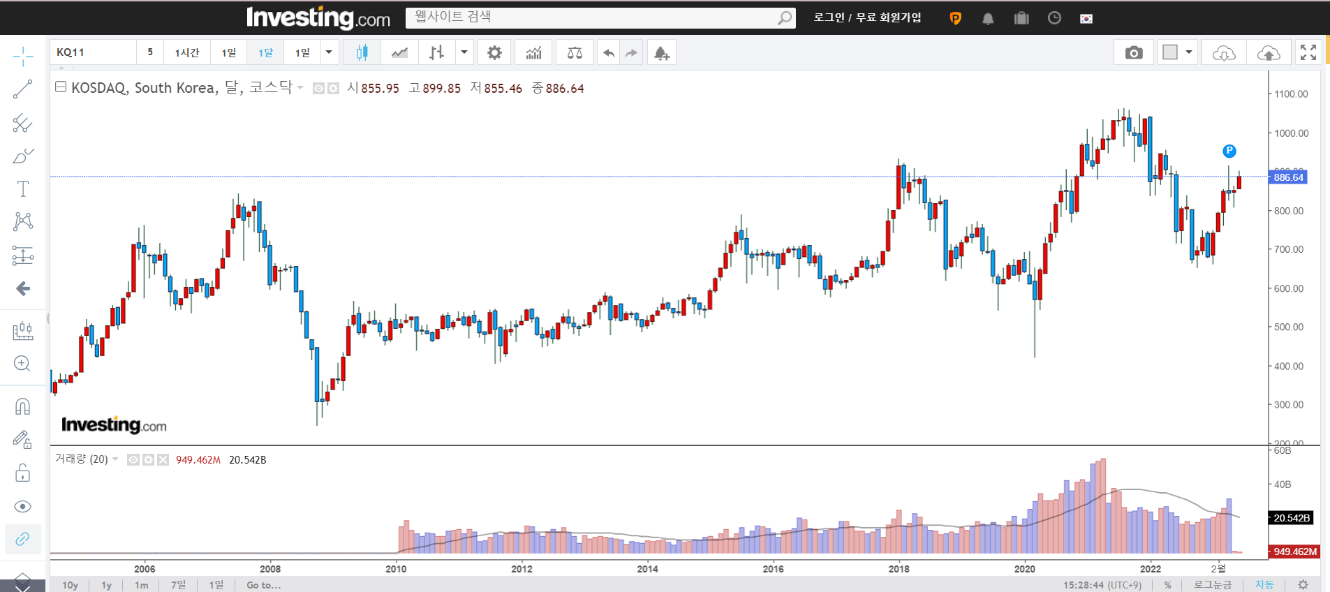
Task: Save chart layout to cloud
Action: 1269,52
